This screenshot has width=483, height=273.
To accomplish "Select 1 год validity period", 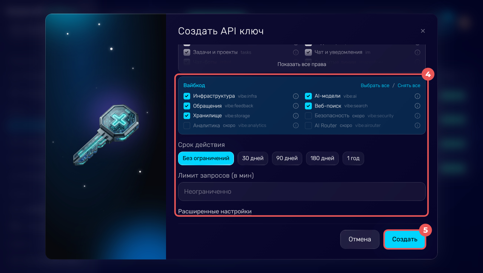I will click(353, 158).
